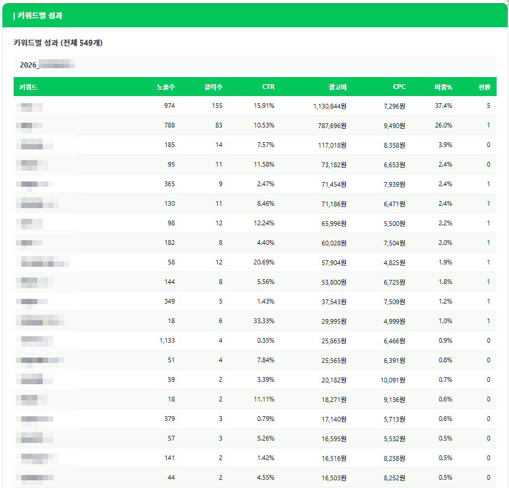Click the 전환 column header
509x488 pixels.
click(x=484, y=87)
